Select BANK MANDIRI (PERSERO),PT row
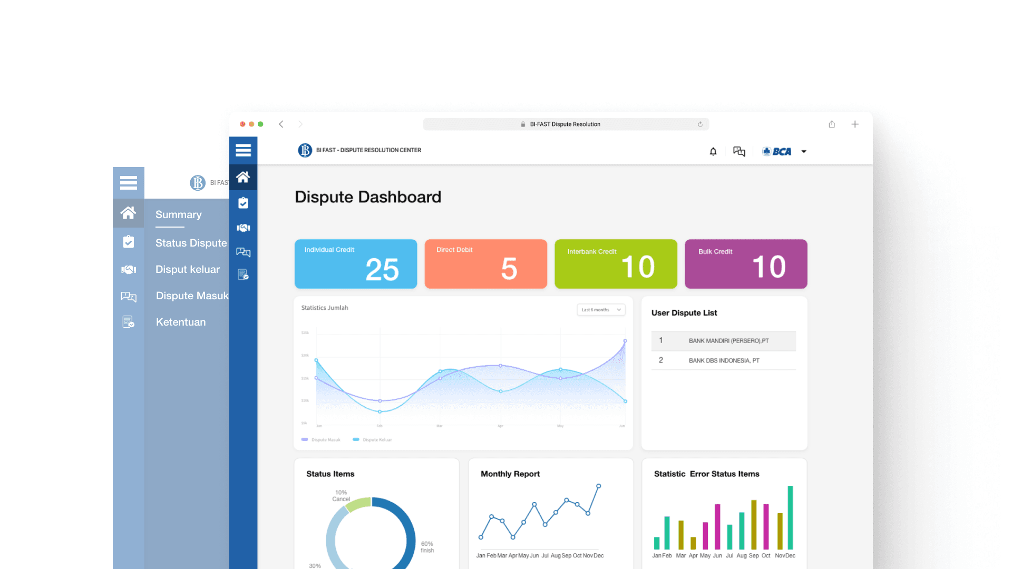 (x=724, y=341)
